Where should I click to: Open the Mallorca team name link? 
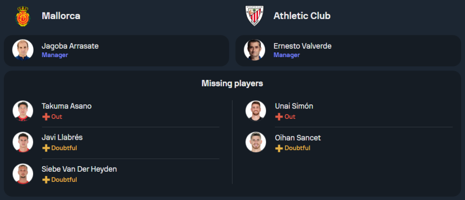click(61, 16)
